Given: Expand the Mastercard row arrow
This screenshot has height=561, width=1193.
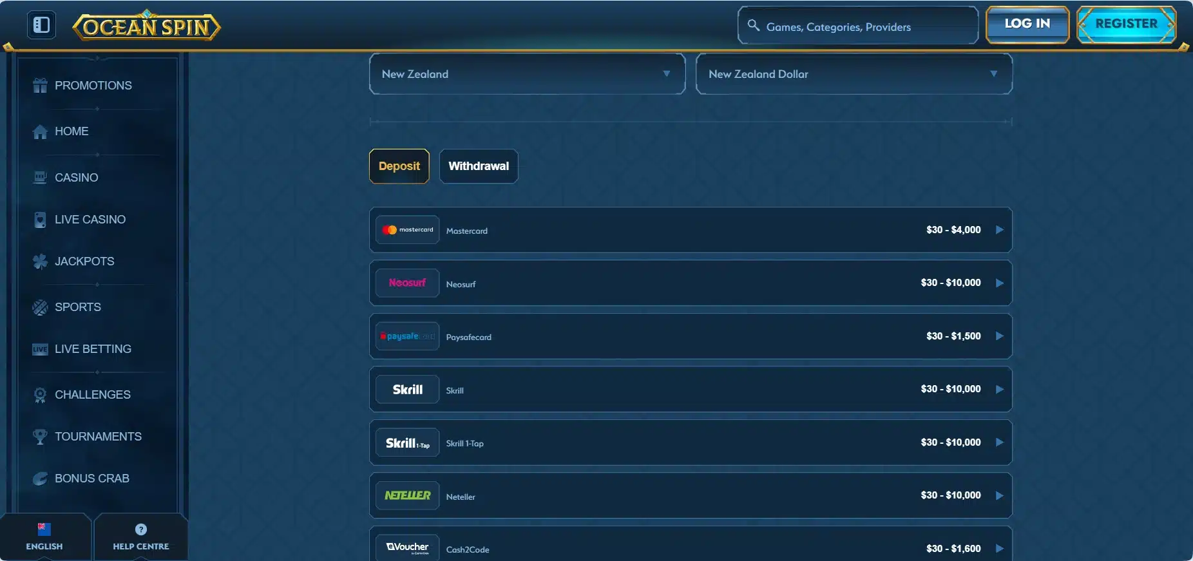Looking at the screenshot, I should tap(1000, 230).
